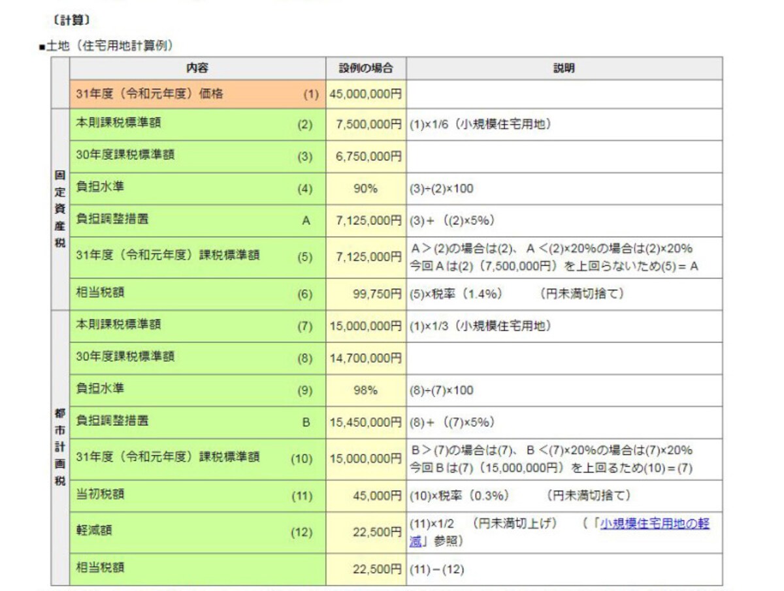Select the 7,500,000円 value cell
Screen dimensions: 784x591
point(366,124)
